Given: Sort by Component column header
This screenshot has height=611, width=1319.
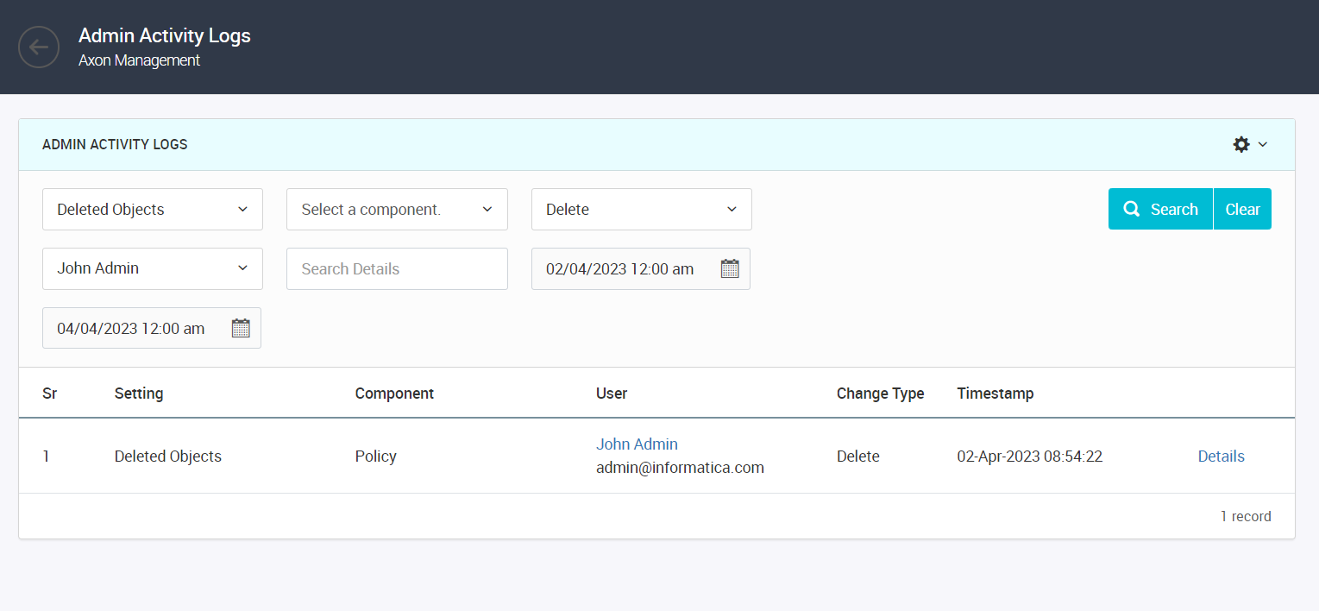Looking at the screenshot, I should pyautogui.click(x=394, y=393).
